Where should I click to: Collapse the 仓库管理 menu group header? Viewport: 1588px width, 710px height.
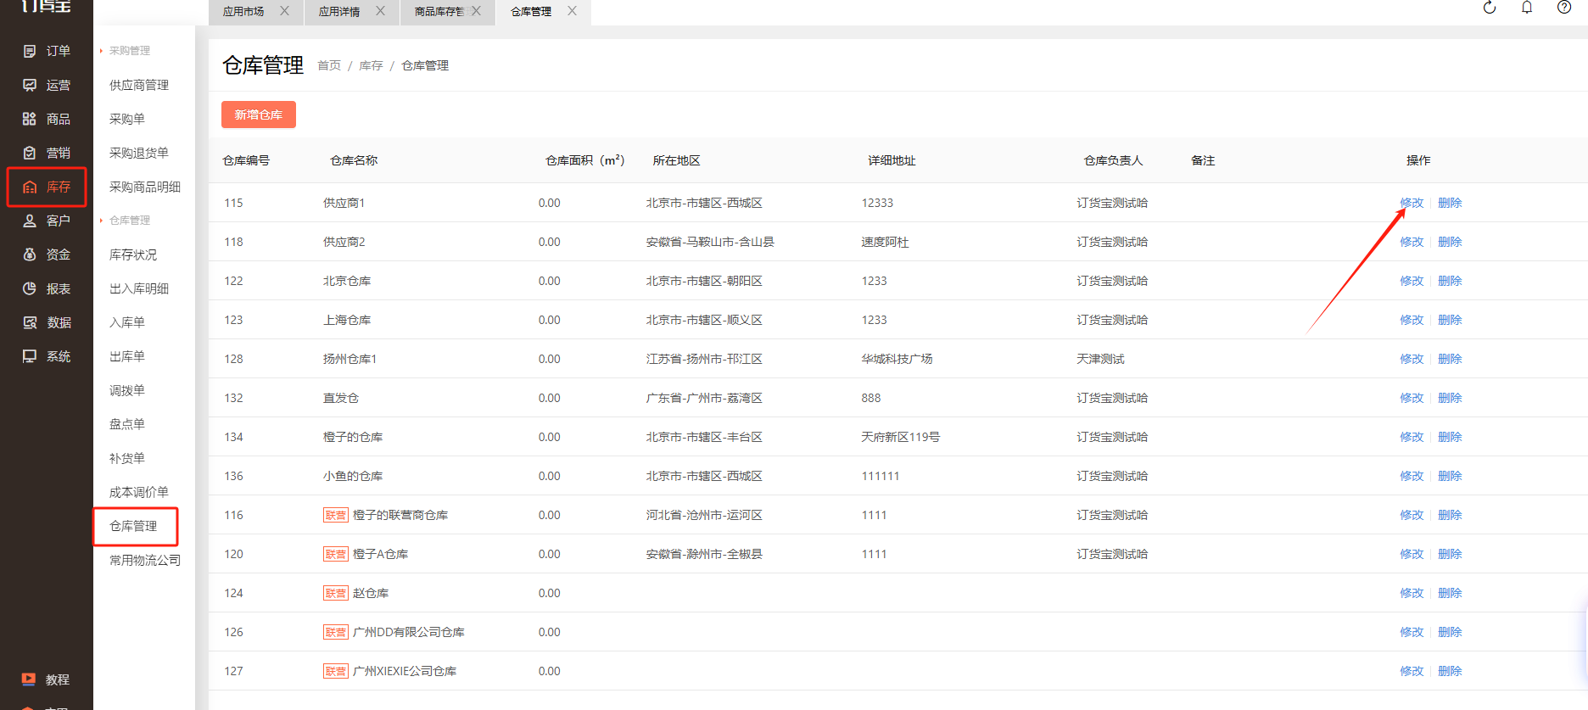[130, 221]
